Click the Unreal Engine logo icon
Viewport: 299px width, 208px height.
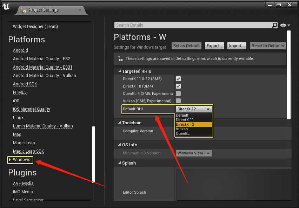[6, 7]
